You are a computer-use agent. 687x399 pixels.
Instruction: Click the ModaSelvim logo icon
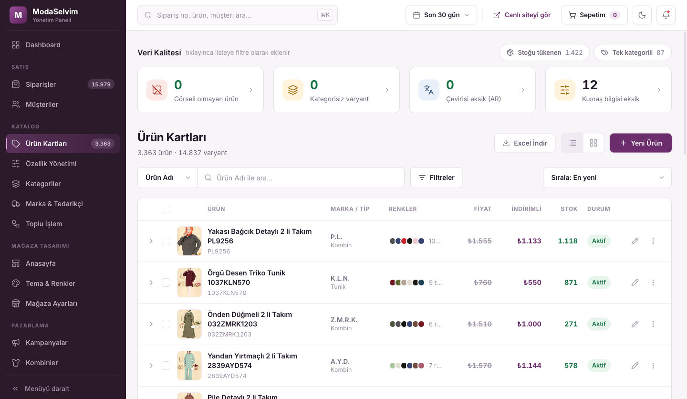pos(18,15)
